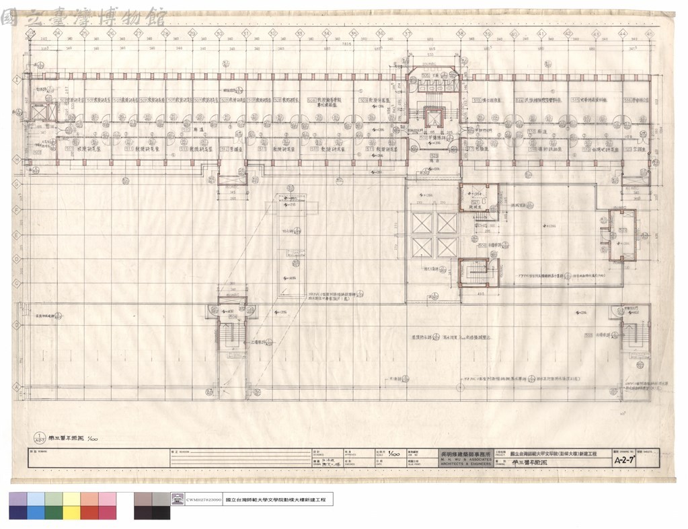The width and height of the screenshot is (688, 529).
Task: Click the circled drawing reference 1 A-2-7
Action: pyautogui.click(x=39, y=437)
